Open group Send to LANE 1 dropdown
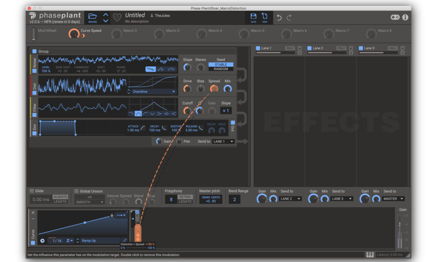Viewport: 437px width, 262px height. click(x=223, y=141)
